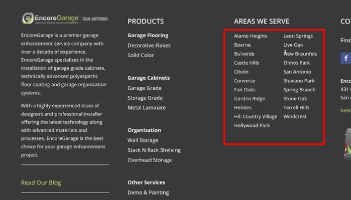This screenshot has width=351, height=200.
Task: Click the PRODUCTS column heading
Action: [146, 22]
